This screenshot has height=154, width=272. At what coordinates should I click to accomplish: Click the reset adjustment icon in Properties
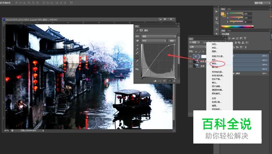click(164, 81)
